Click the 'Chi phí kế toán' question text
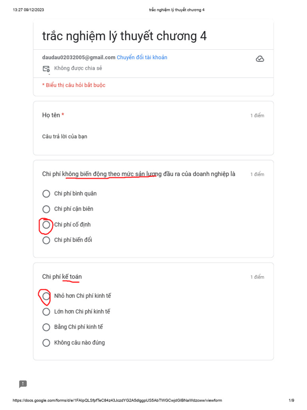 pyautogui.click(x=62, y=277)
